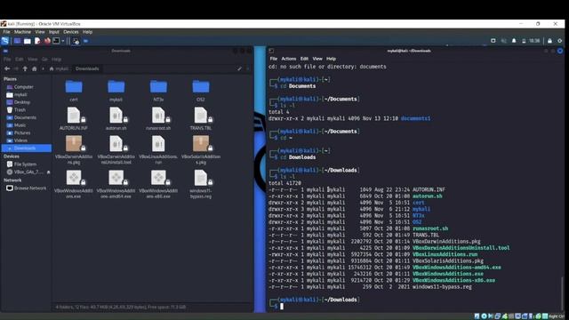
Task: Select VBoxSolarisAdditions.pkg package icon
Action: pyautogui.click(x=201, y=144)
